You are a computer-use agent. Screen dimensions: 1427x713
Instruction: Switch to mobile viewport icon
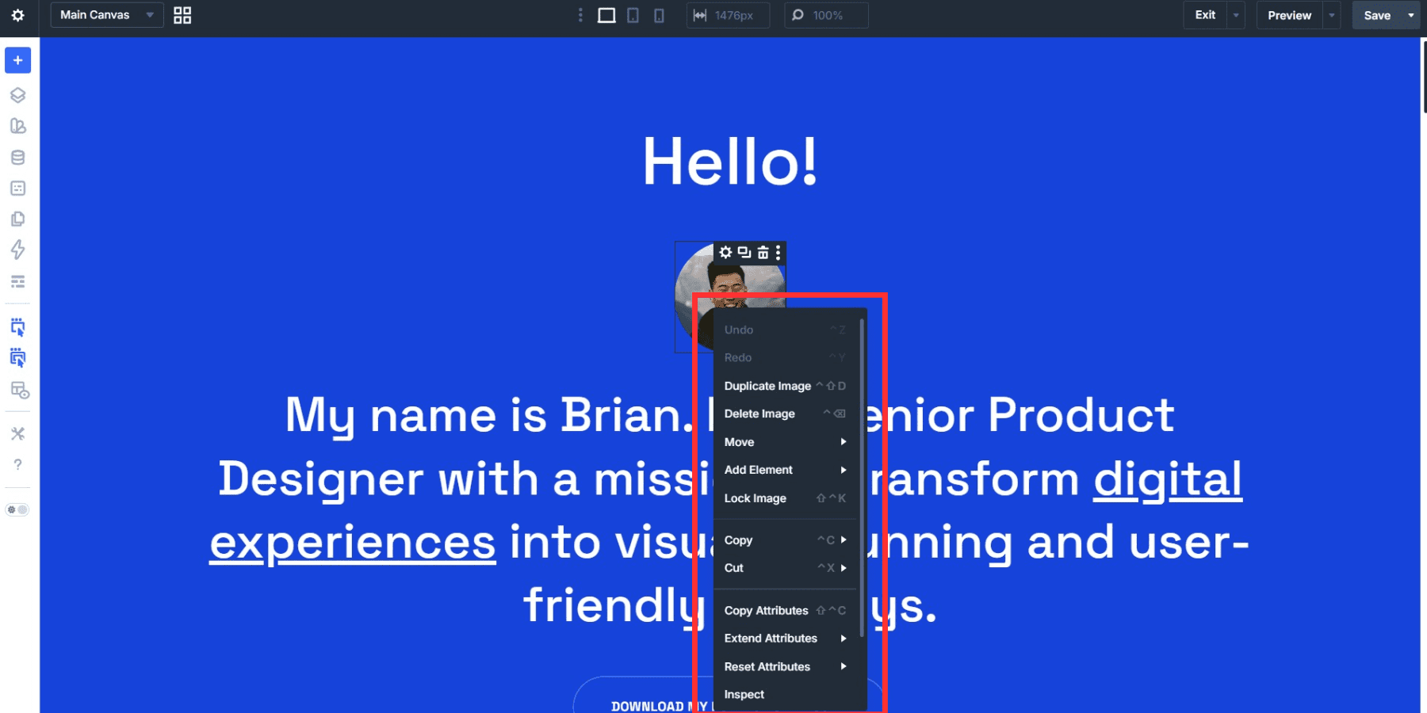pos(658,15)
